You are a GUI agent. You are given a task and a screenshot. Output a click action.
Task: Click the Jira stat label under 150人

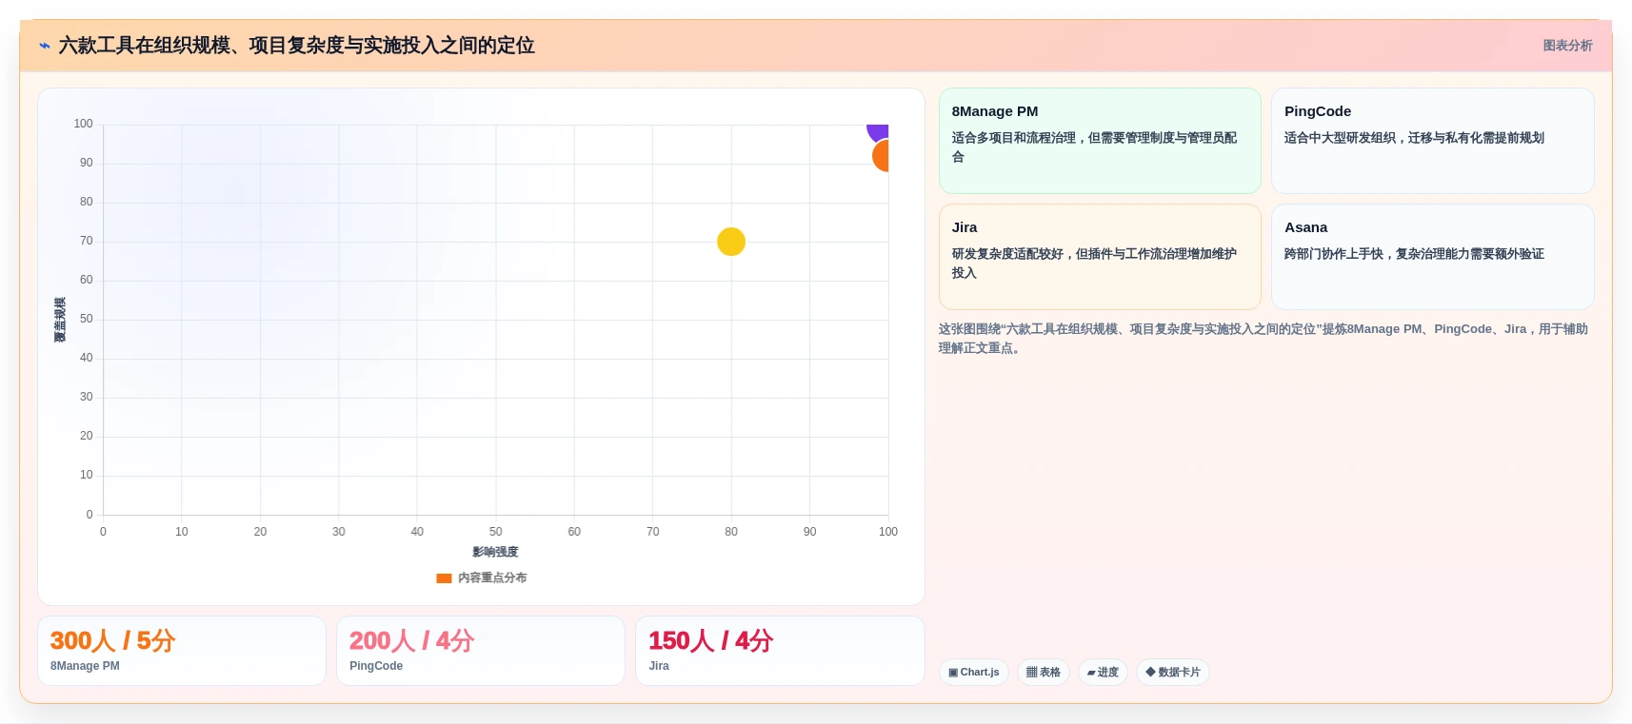coord(659,666)
